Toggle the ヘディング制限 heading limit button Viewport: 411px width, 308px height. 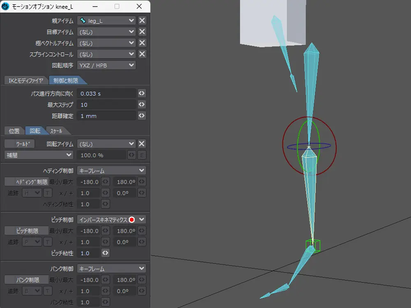click(x=26, y=182)
